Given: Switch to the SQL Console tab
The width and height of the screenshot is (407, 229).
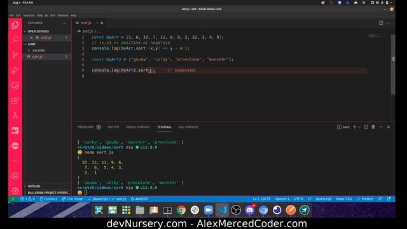Looking at the screenshot, I should [188, 127].
